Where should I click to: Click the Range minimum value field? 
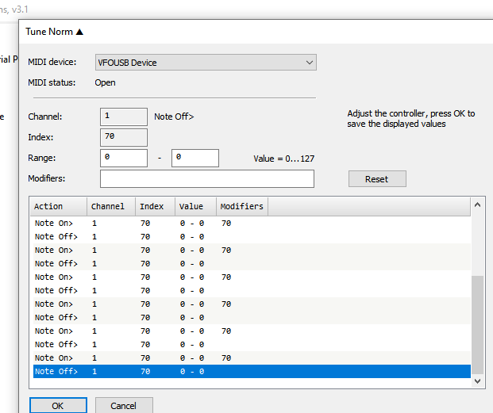click(123, 158)
